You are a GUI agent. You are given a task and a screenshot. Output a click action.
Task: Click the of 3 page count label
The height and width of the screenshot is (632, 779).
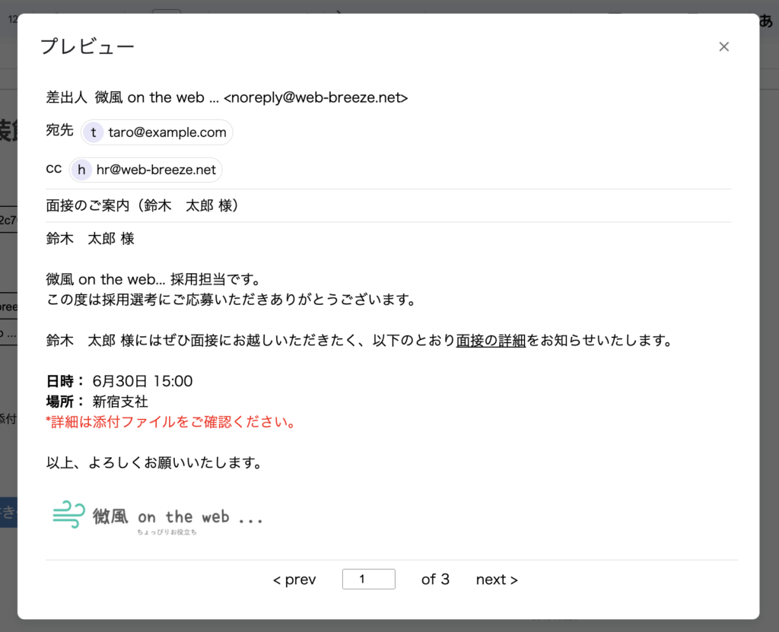click(435, 580)
